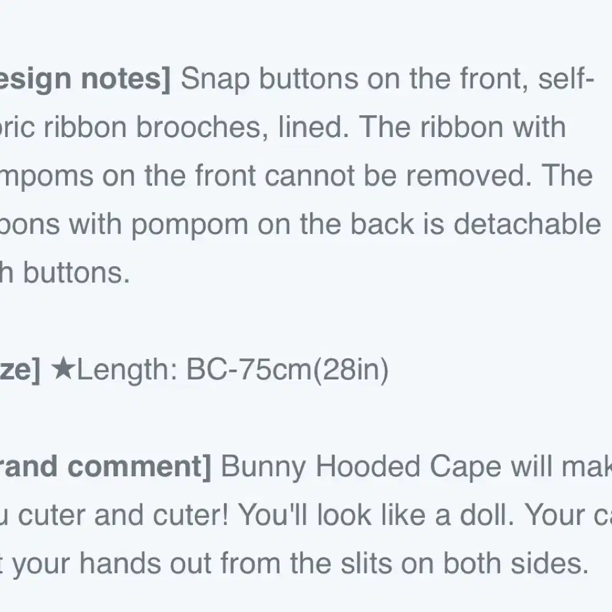The image size is (612, 612).
Task: Click the "Length:" label text
Action: coord(127,370)
